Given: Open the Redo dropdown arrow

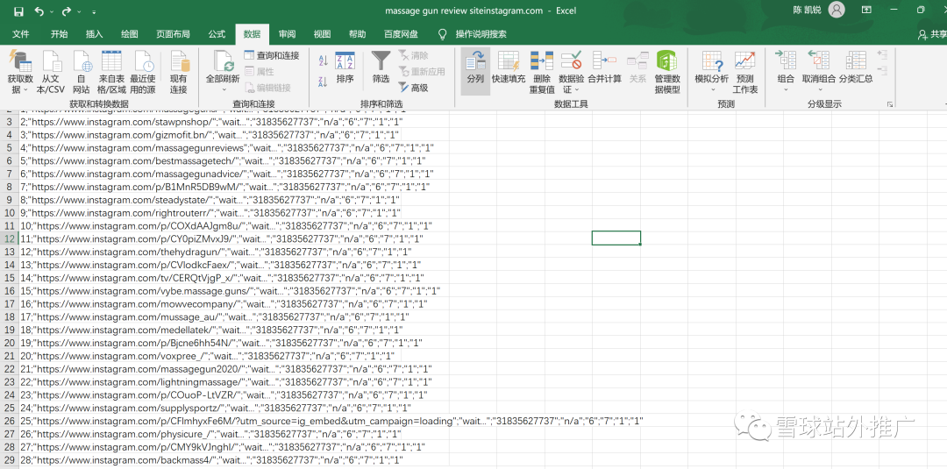Looking at the screenshot, I should click(x=79, y=11).
